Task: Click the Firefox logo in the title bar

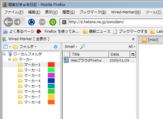Action: [5, 4]
